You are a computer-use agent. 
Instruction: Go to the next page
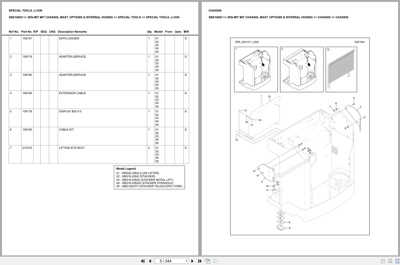pyautogui.click(x=192, y=261)
